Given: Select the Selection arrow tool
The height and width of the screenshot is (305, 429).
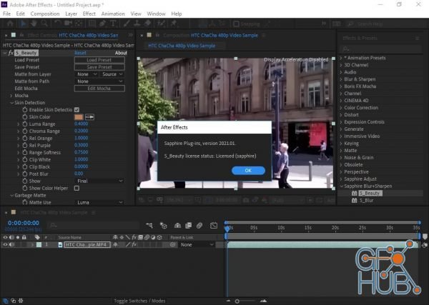Looking at the screenshot, I should point(24,24).
